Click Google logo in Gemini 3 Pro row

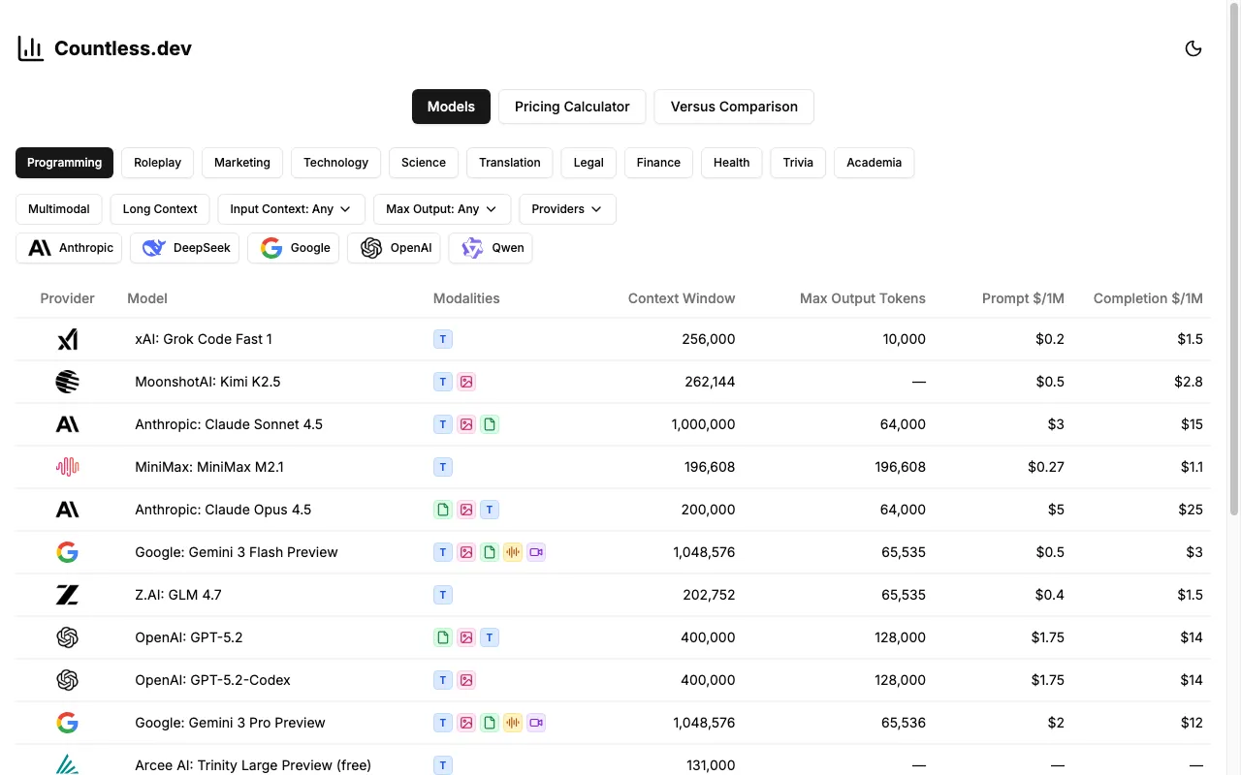tap(67, 723)
